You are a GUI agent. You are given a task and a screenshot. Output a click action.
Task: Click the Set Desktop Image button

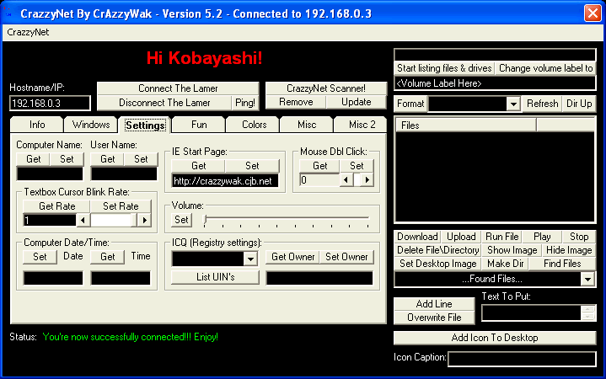point(437,264)
